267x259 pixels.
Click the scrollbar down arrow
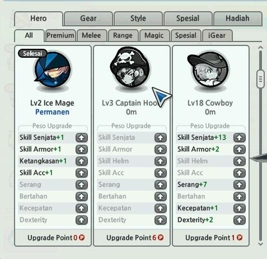pos(260,244)
